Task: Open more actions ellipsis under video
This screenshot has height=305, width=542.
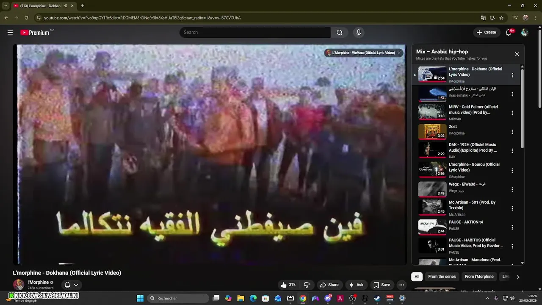Action: [401, 285]
